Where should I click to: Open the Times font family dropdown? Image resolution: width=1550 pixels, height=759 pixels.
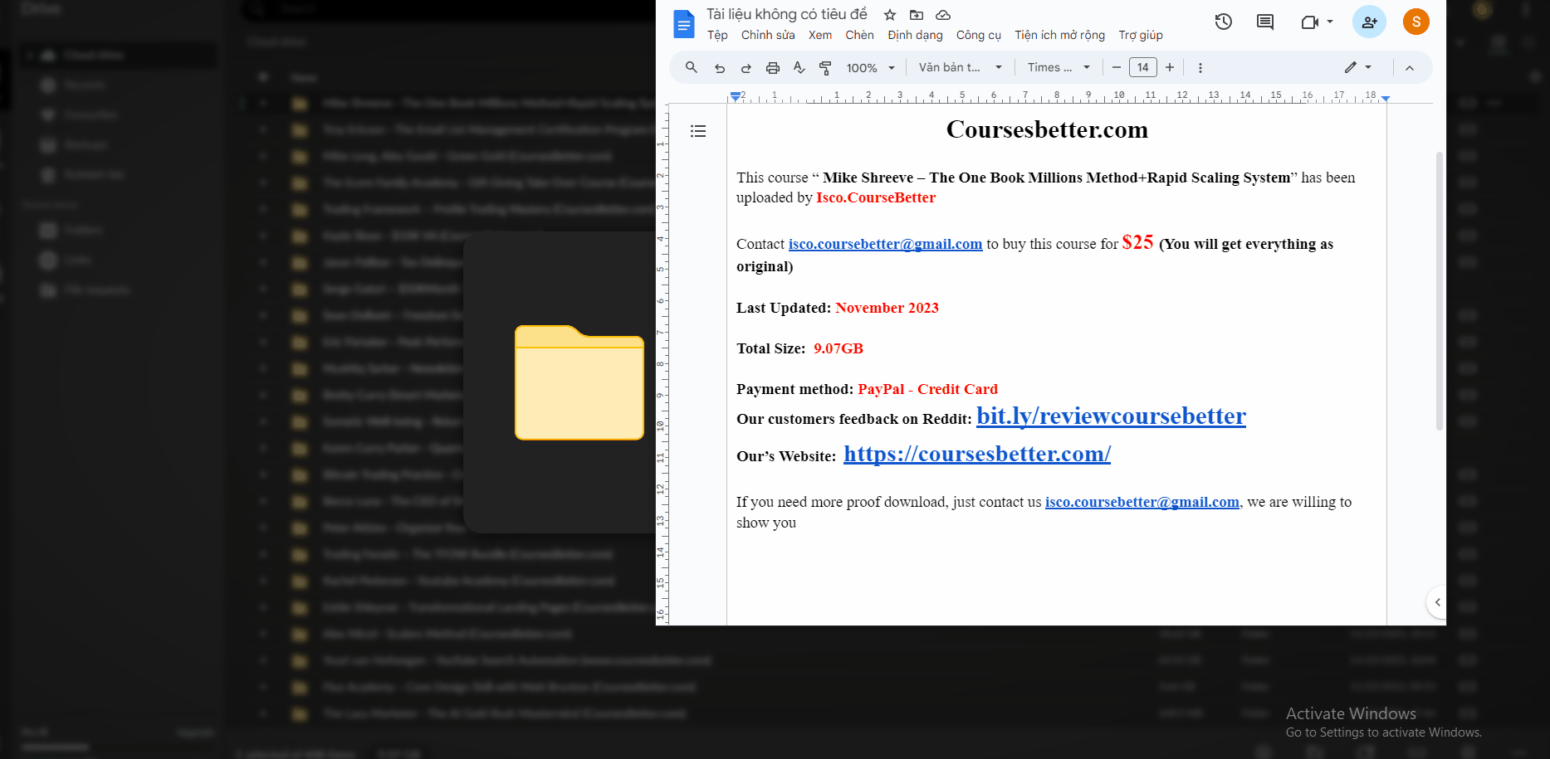click(1058, 67)
